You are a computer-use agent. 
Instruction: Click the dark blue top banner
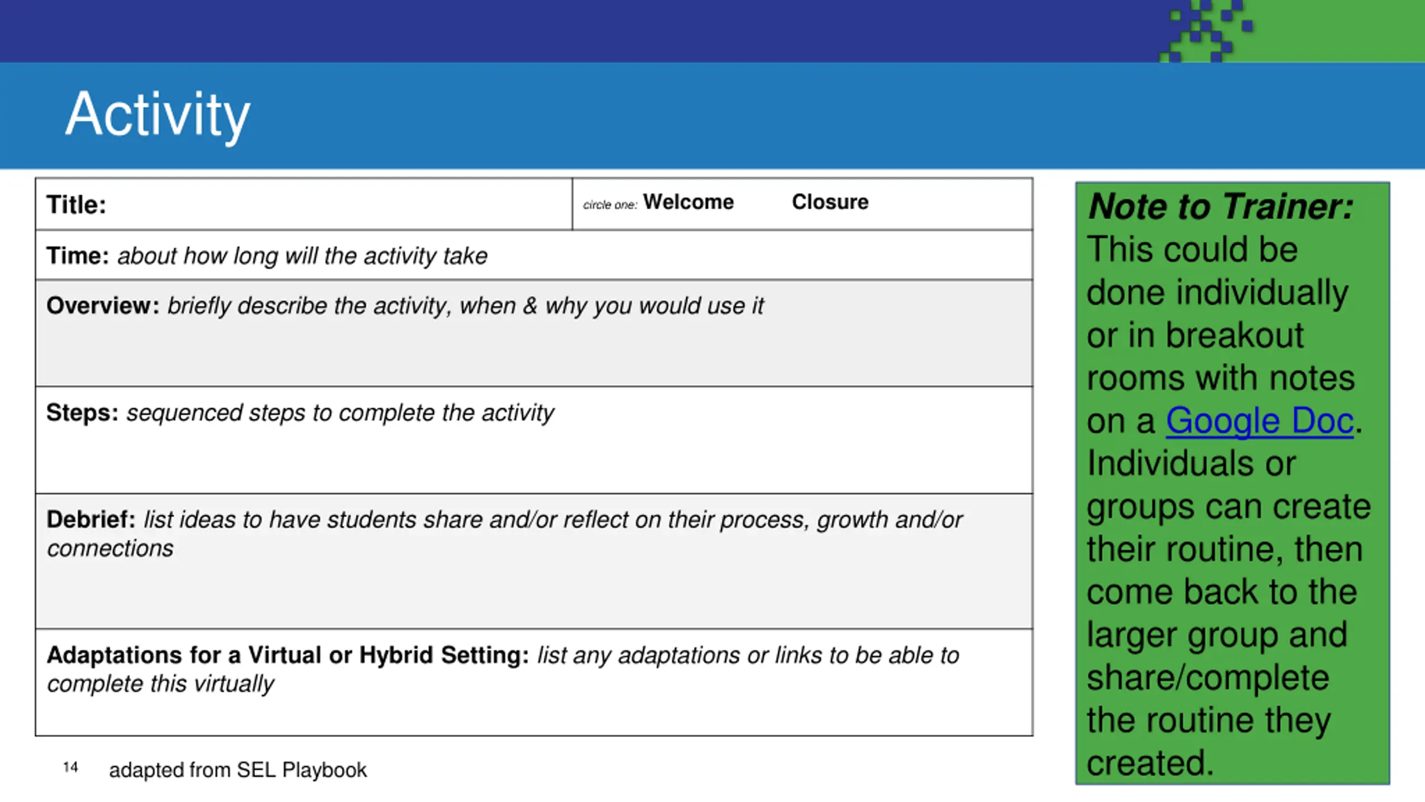tap(579, 31)
